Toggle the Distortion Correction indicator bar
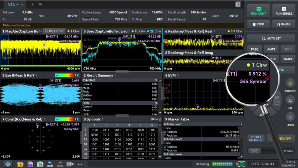 [x=122, y=25]
